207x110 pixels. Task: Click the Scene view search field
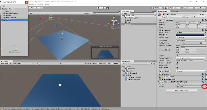[x=106, y=13]
